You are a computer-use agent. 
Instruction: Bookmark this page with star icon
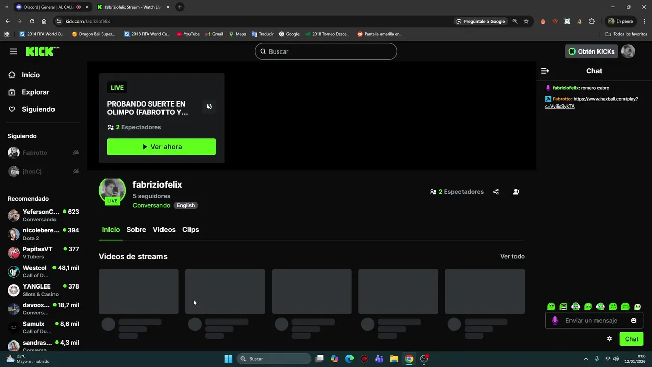526,21
